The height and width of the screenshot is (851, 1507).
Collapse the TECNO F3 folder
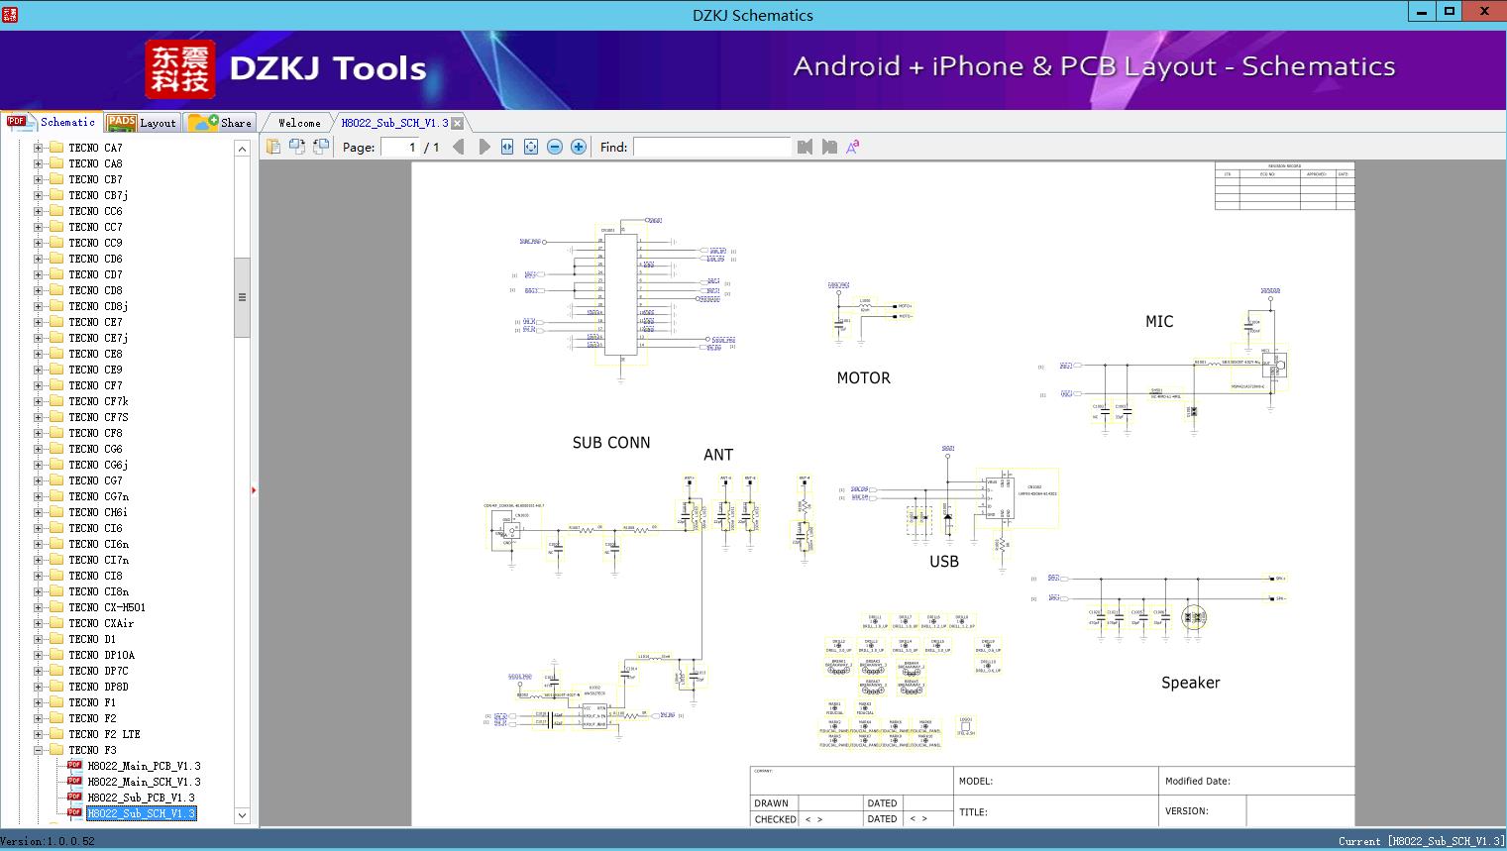[x=39, y=750]
